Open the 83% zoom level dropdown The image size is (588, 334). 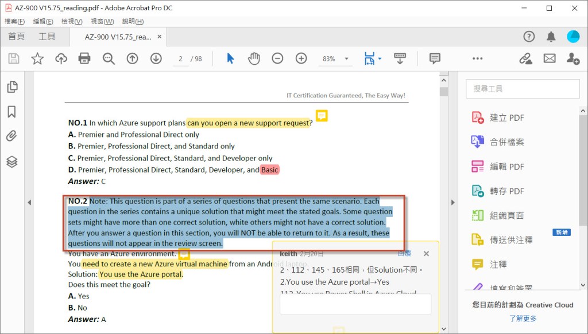(x=346, y=59)
